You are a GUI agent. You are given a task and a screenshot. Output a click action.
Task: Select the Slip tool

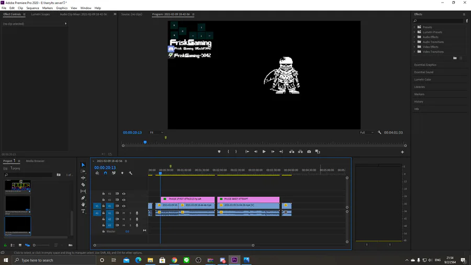tap(83, 191)
